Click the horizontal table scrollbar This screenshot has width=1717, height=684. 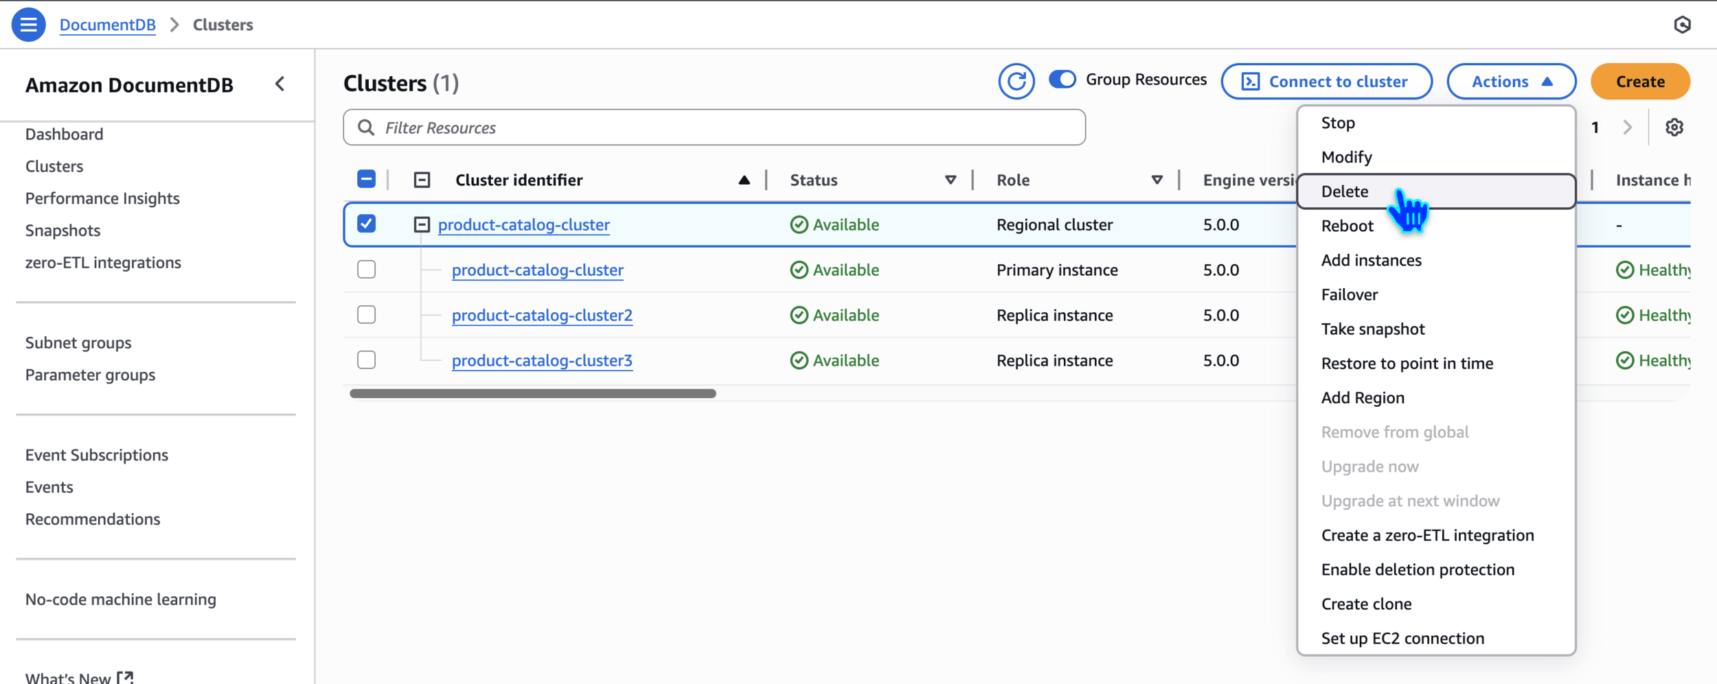(x=533, y=394)
